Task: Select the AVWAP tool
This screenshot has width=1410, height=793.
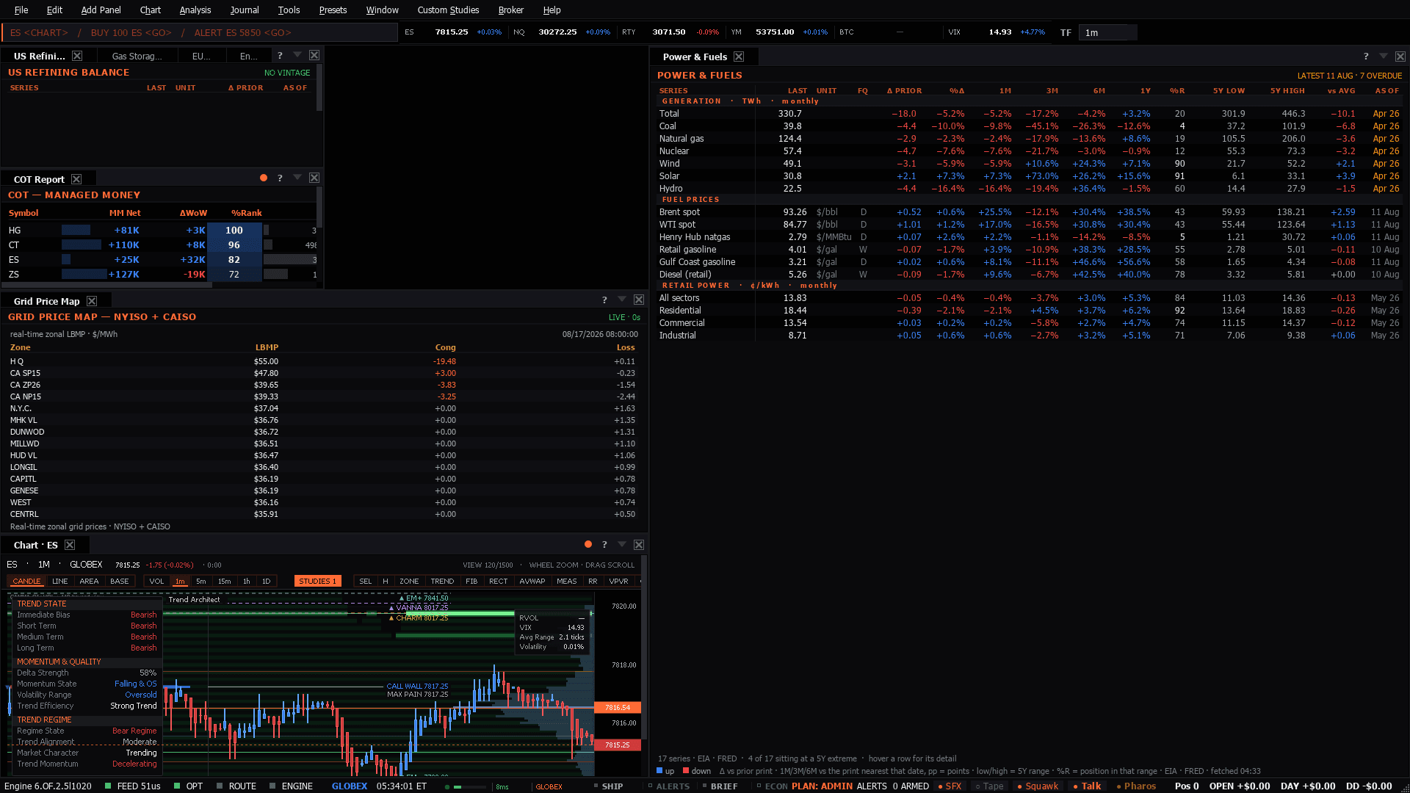Action: click(532, 581)
